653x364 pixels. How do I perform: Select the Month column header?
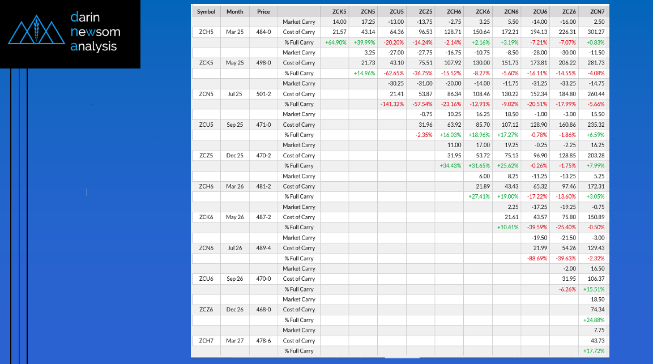(x=234, y=11)
